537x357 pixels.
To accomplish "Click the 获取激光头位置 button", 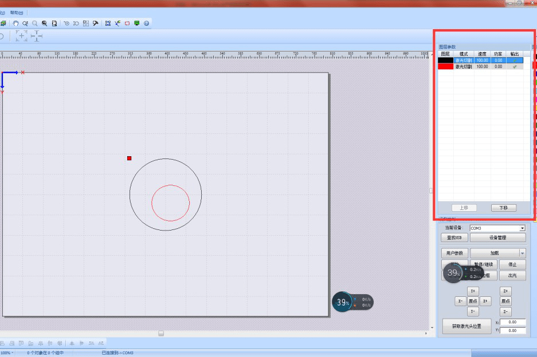I will (x=467, y=327).
